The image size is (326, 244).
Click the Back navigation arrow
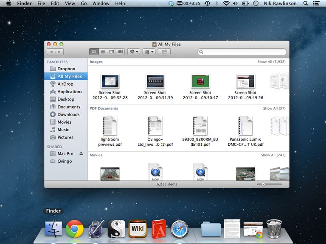click(51, 52)
